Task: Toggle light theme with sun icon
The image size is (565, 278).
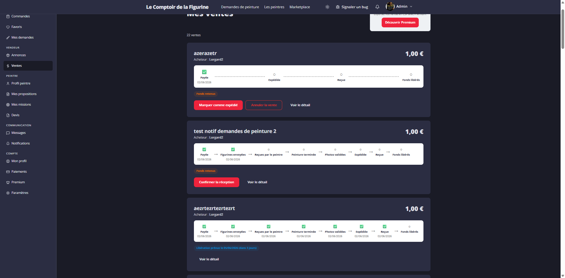Action: (x=327, y=7)
